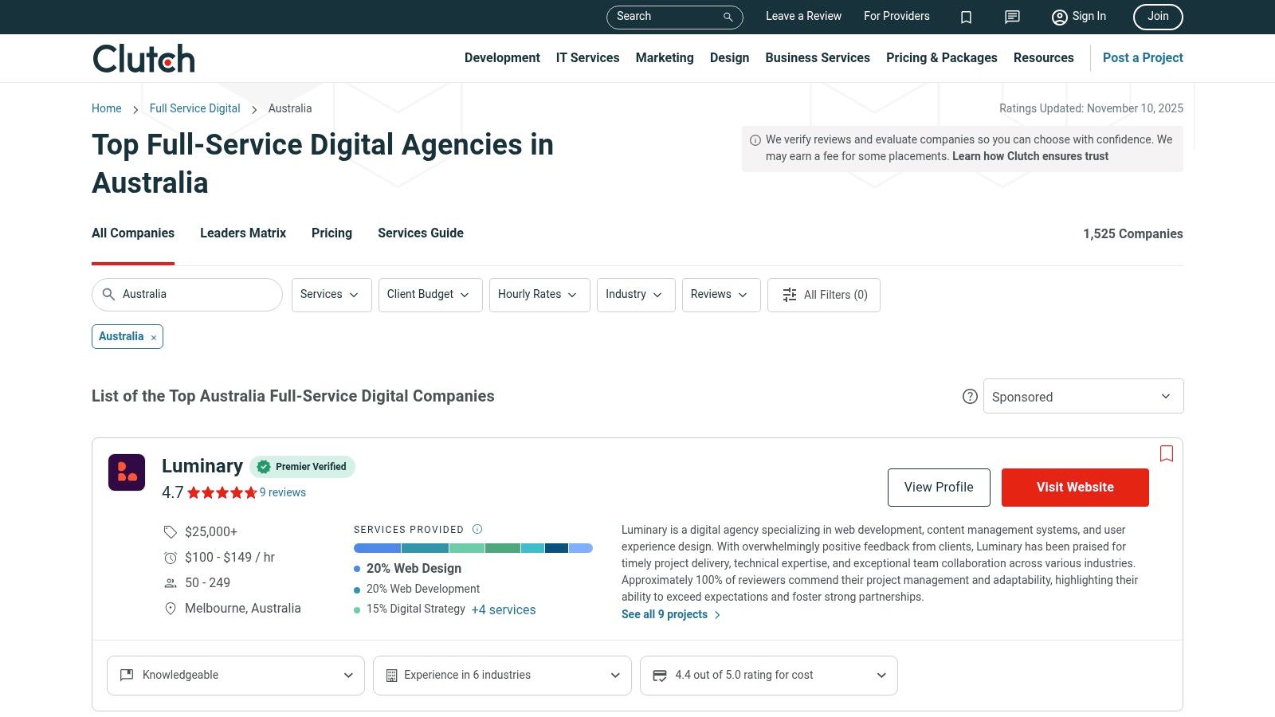Switch to the Leaders Matrix tab
The image size is (1275, 717).
(243, 233)
